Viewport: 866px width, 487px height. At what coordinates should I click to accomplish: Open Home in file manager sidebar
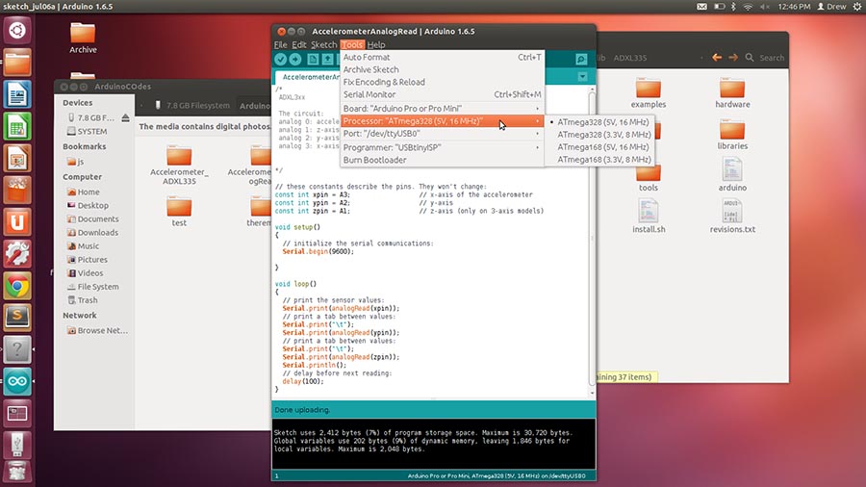[89, 192]
